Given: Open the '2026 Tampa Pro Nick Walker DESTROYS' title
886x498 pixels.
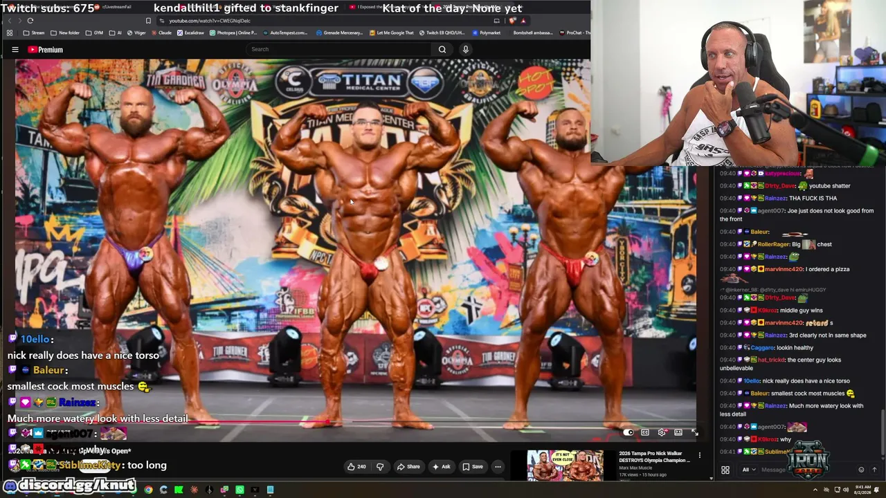Looking at the screenshot, I should coord(654,457).
